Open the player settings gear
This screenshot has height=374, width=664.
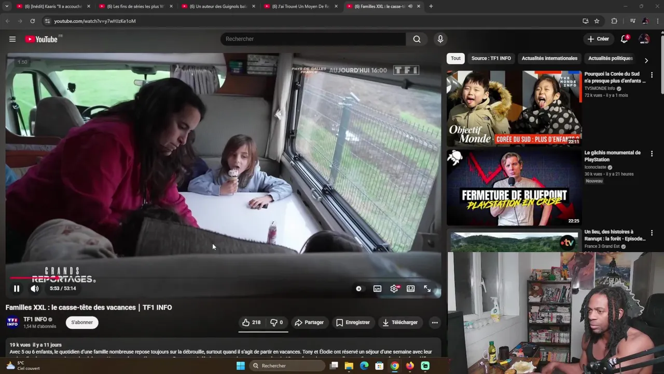(394, 289)
